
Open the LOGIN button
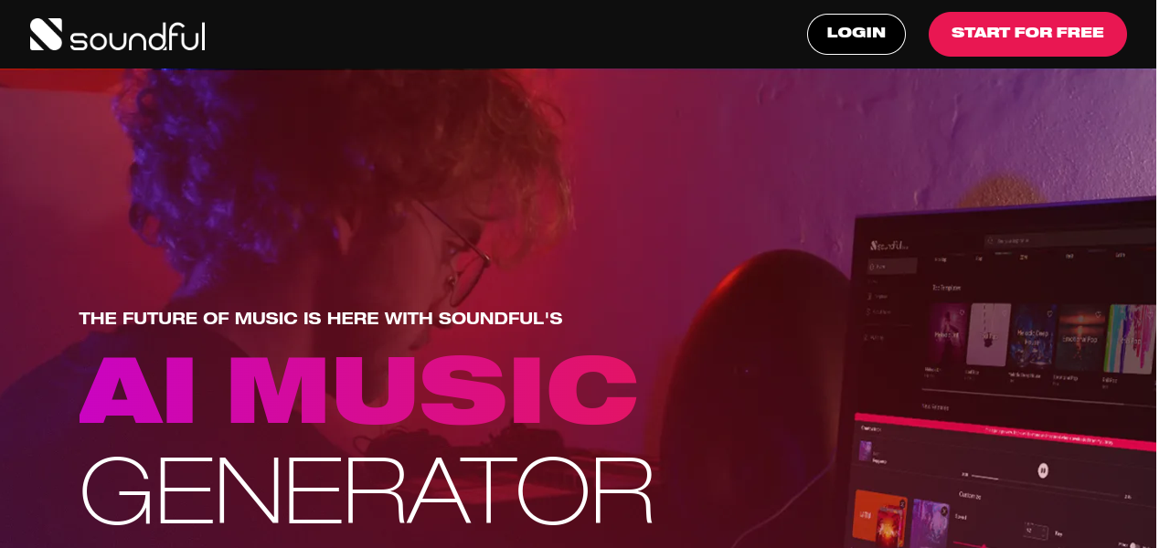point(856,34)
